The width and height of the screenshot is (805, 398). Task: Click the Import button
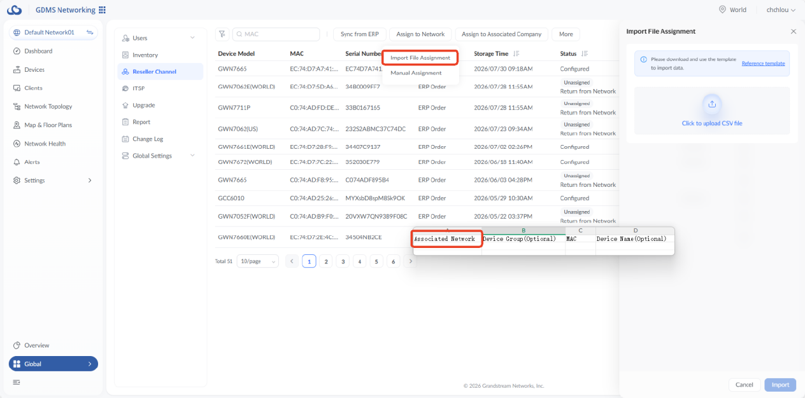tap(780, 385)
